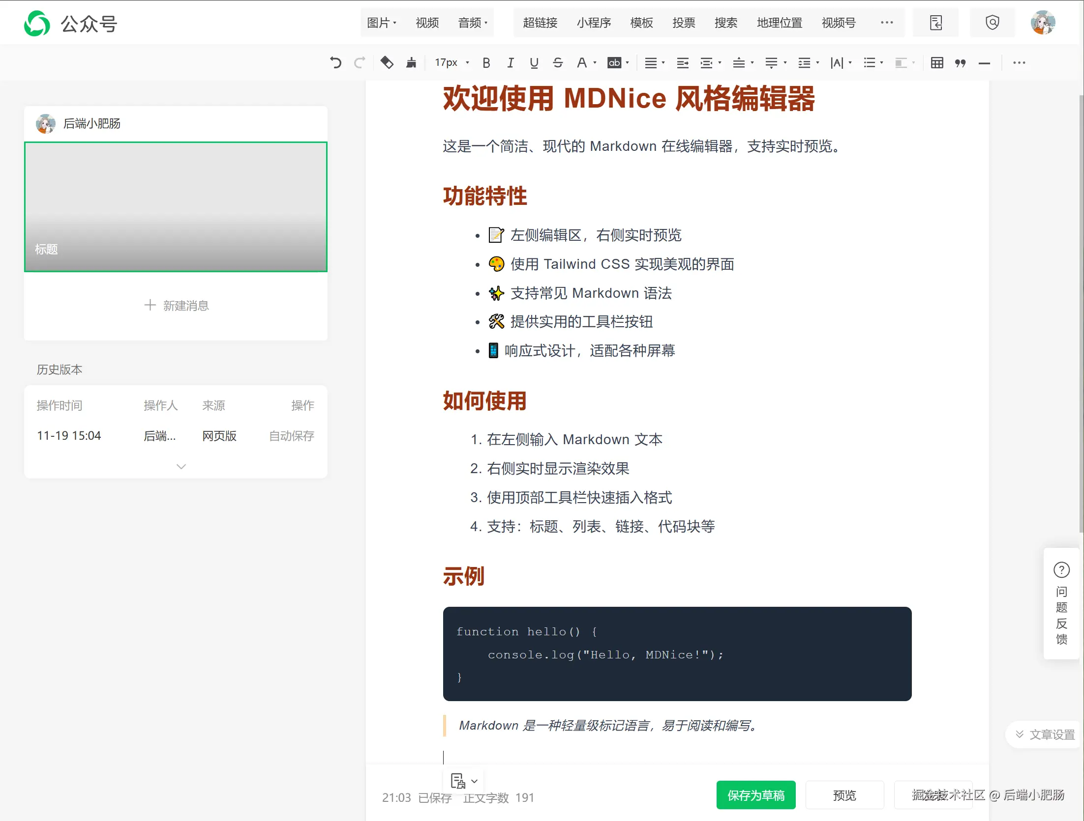
Task: Toggle strikethrough formatting
Action: 557,62
